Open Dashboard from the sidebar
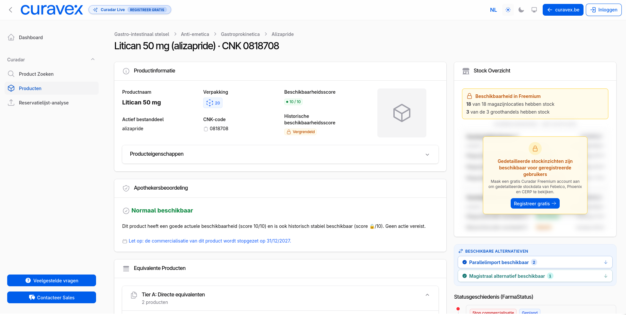 tap(52, 38)
